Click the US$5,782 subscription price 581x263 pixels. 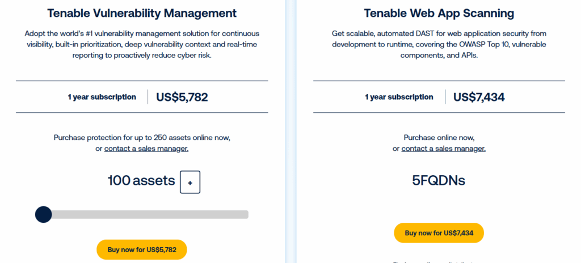click(x=182, y=97)
